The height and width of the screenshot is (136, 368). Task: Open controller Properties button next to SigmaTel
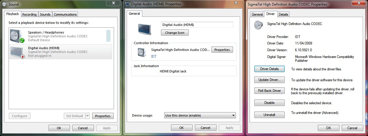tap(222, 50)
